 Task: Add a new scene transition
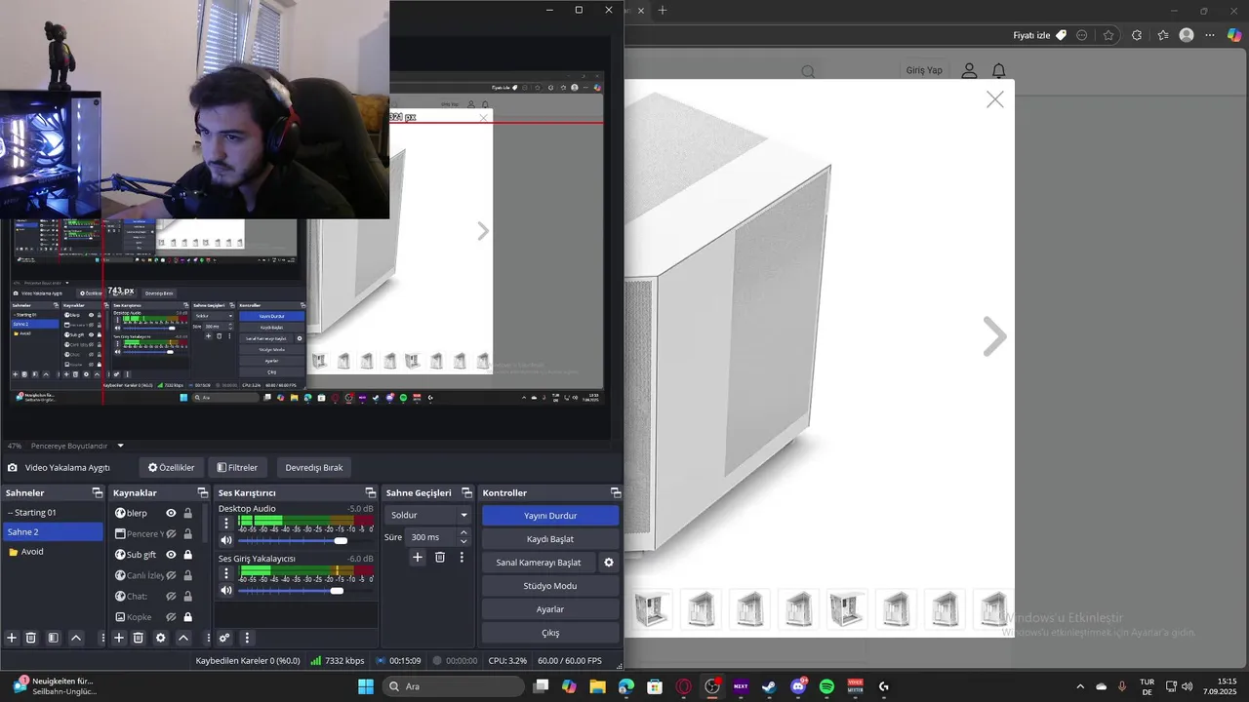418,558
